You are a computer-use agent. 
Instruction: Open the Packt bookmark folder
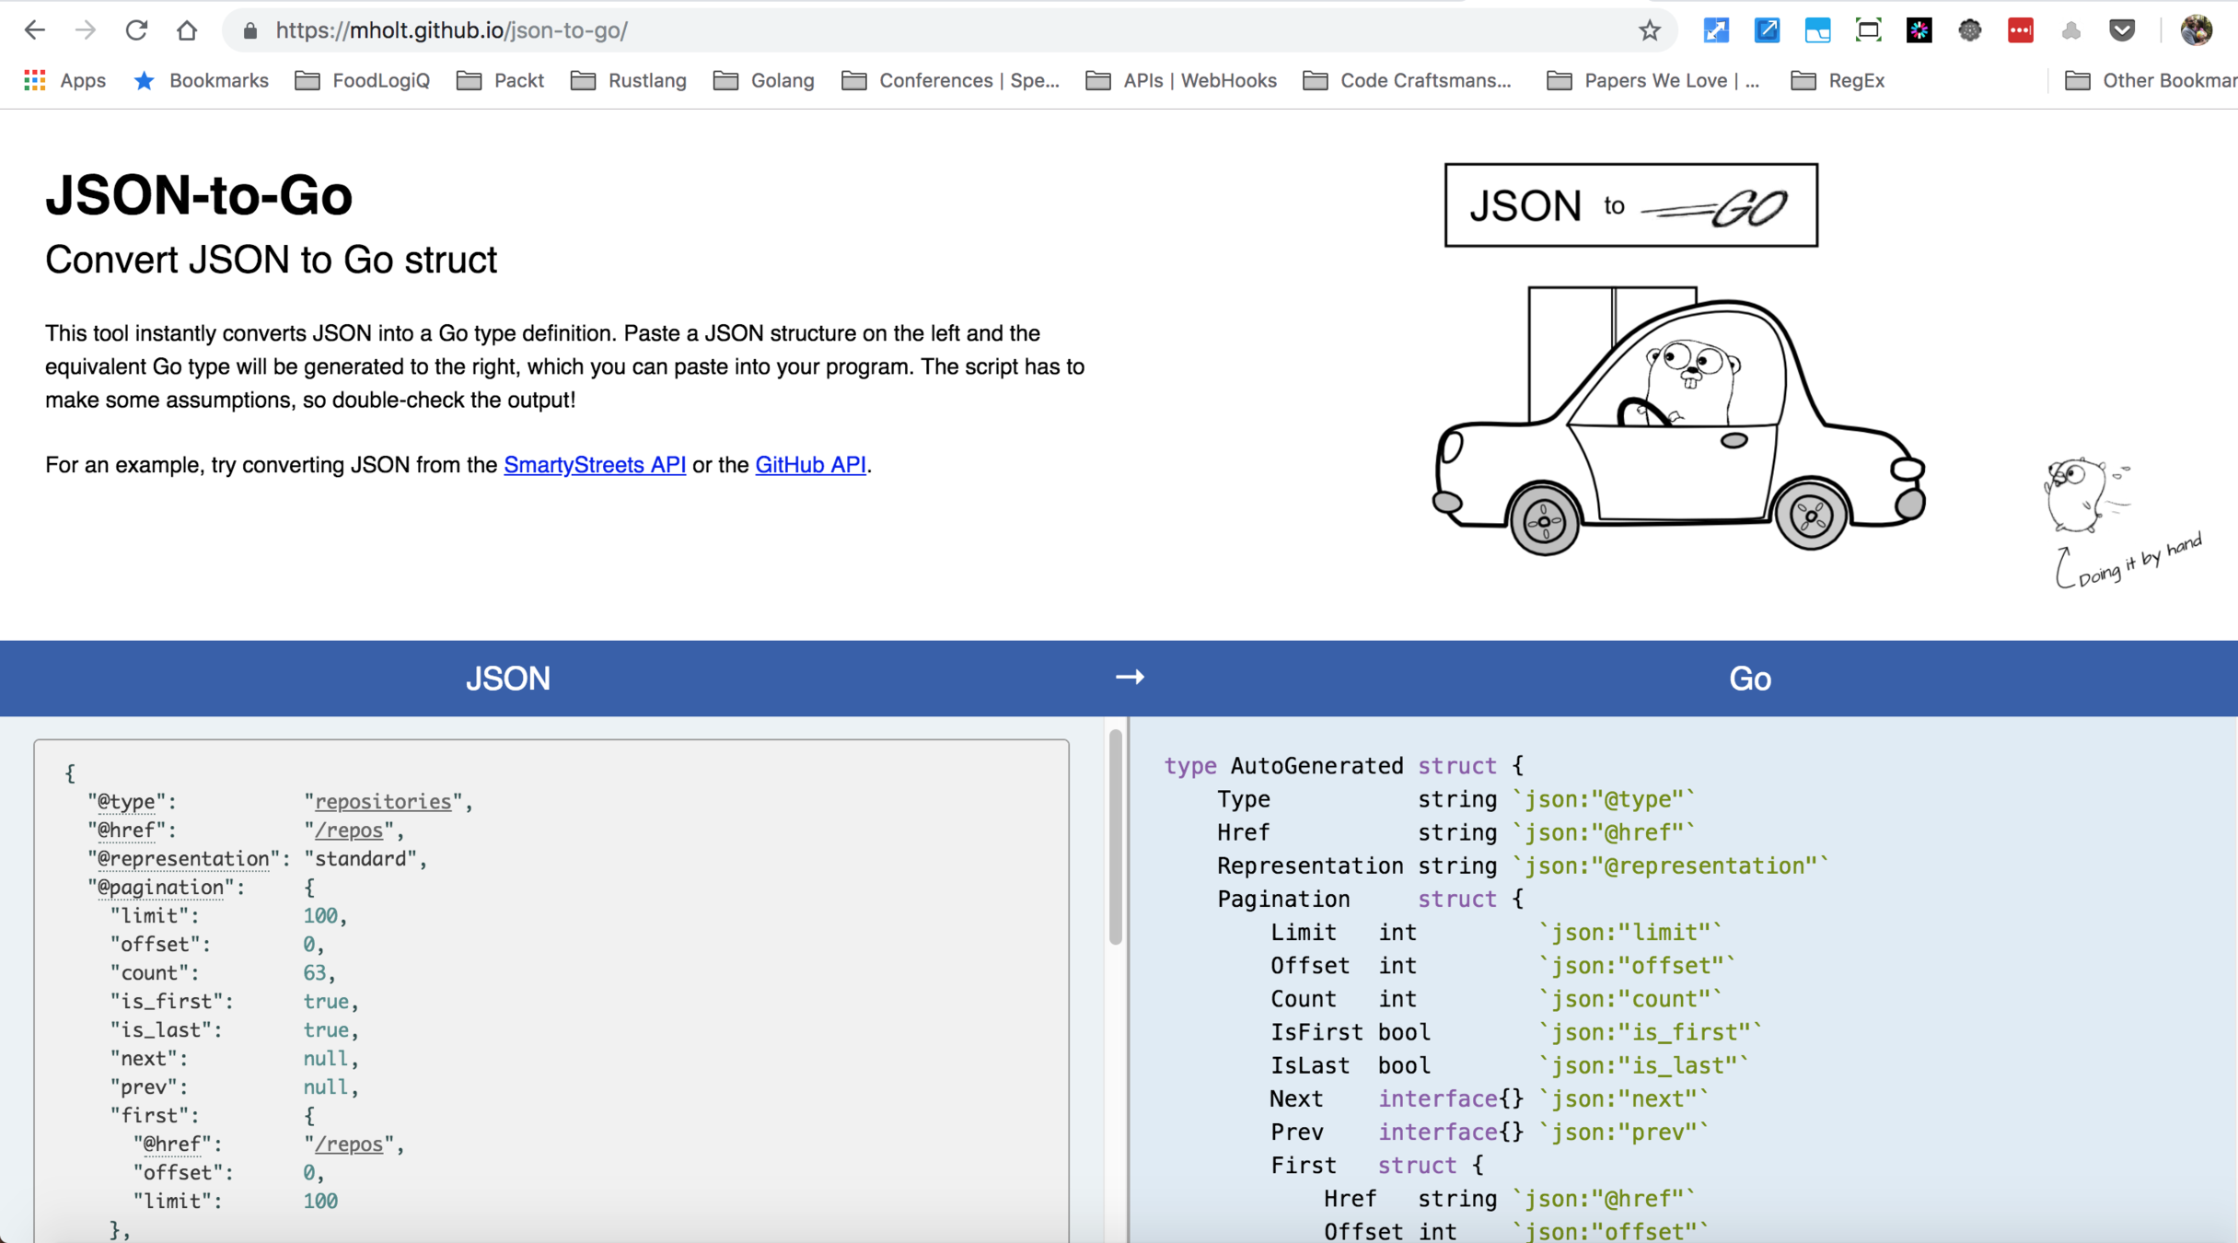pyautogui.click(x=501, y=81)
